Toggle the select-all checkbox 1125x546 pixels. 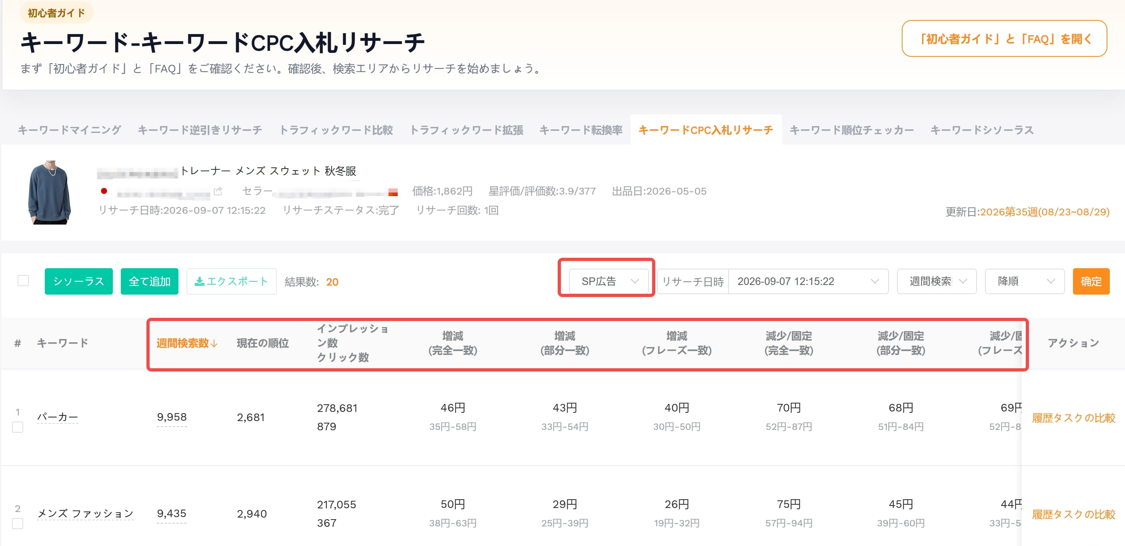pos(23,281)
